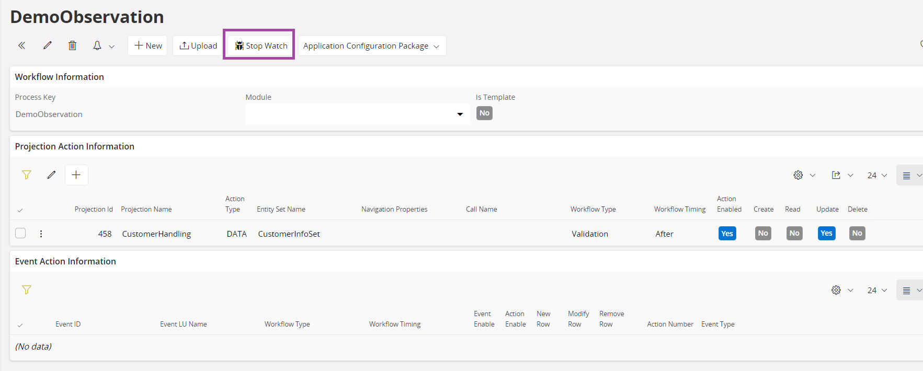Image resolution: width=923 pixels, height=371 pixels.
Task: Open the Projection Action export menu
Action: (x=842, y=176)
